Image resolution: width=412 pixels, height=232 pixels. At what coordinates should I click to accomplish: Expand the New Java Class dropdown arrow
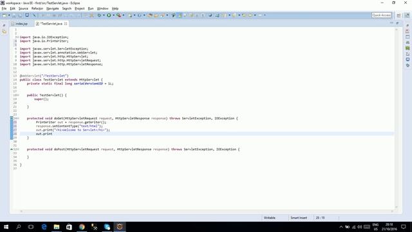pyautogui.click(x=144, y=15)
